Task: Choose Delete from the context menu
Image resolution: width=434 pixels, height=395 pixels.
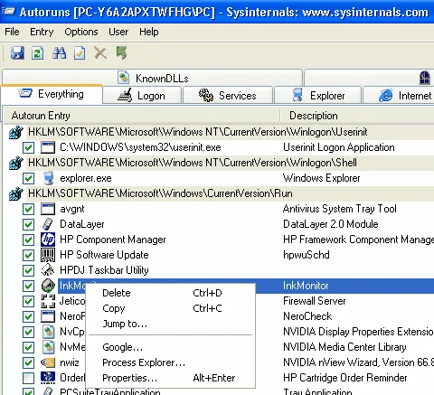Action: point(170,293)
